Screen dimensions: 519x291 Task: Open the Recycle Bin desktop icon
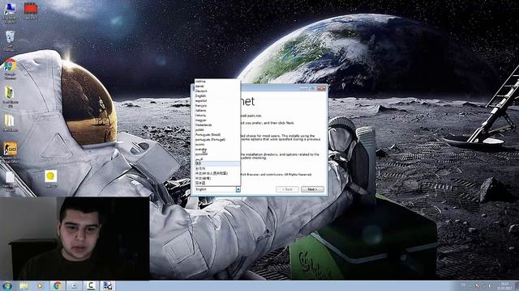(x=10, y=40)
